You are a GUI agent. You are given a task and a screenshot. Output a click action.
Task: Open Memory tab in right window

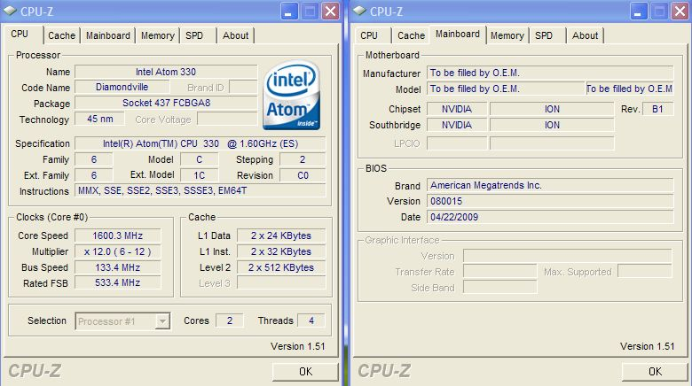coord(507,35)
